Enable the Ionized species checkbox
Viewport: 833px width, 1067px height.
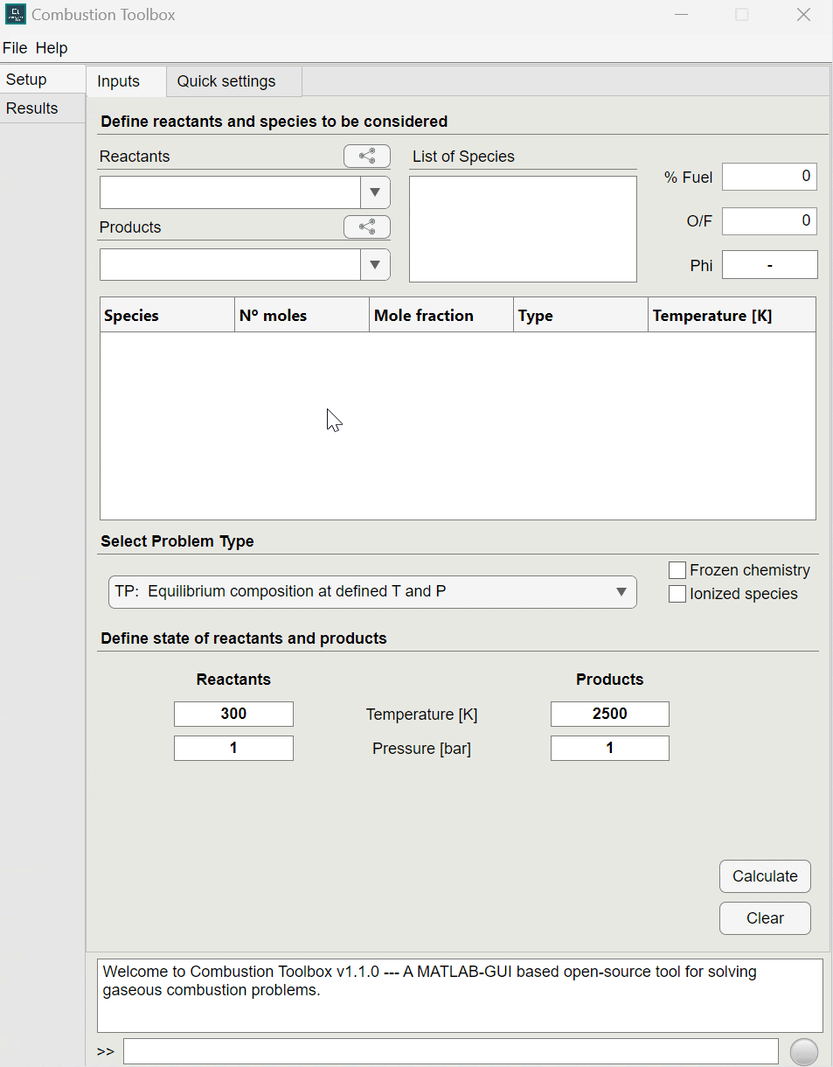point(677,593)
